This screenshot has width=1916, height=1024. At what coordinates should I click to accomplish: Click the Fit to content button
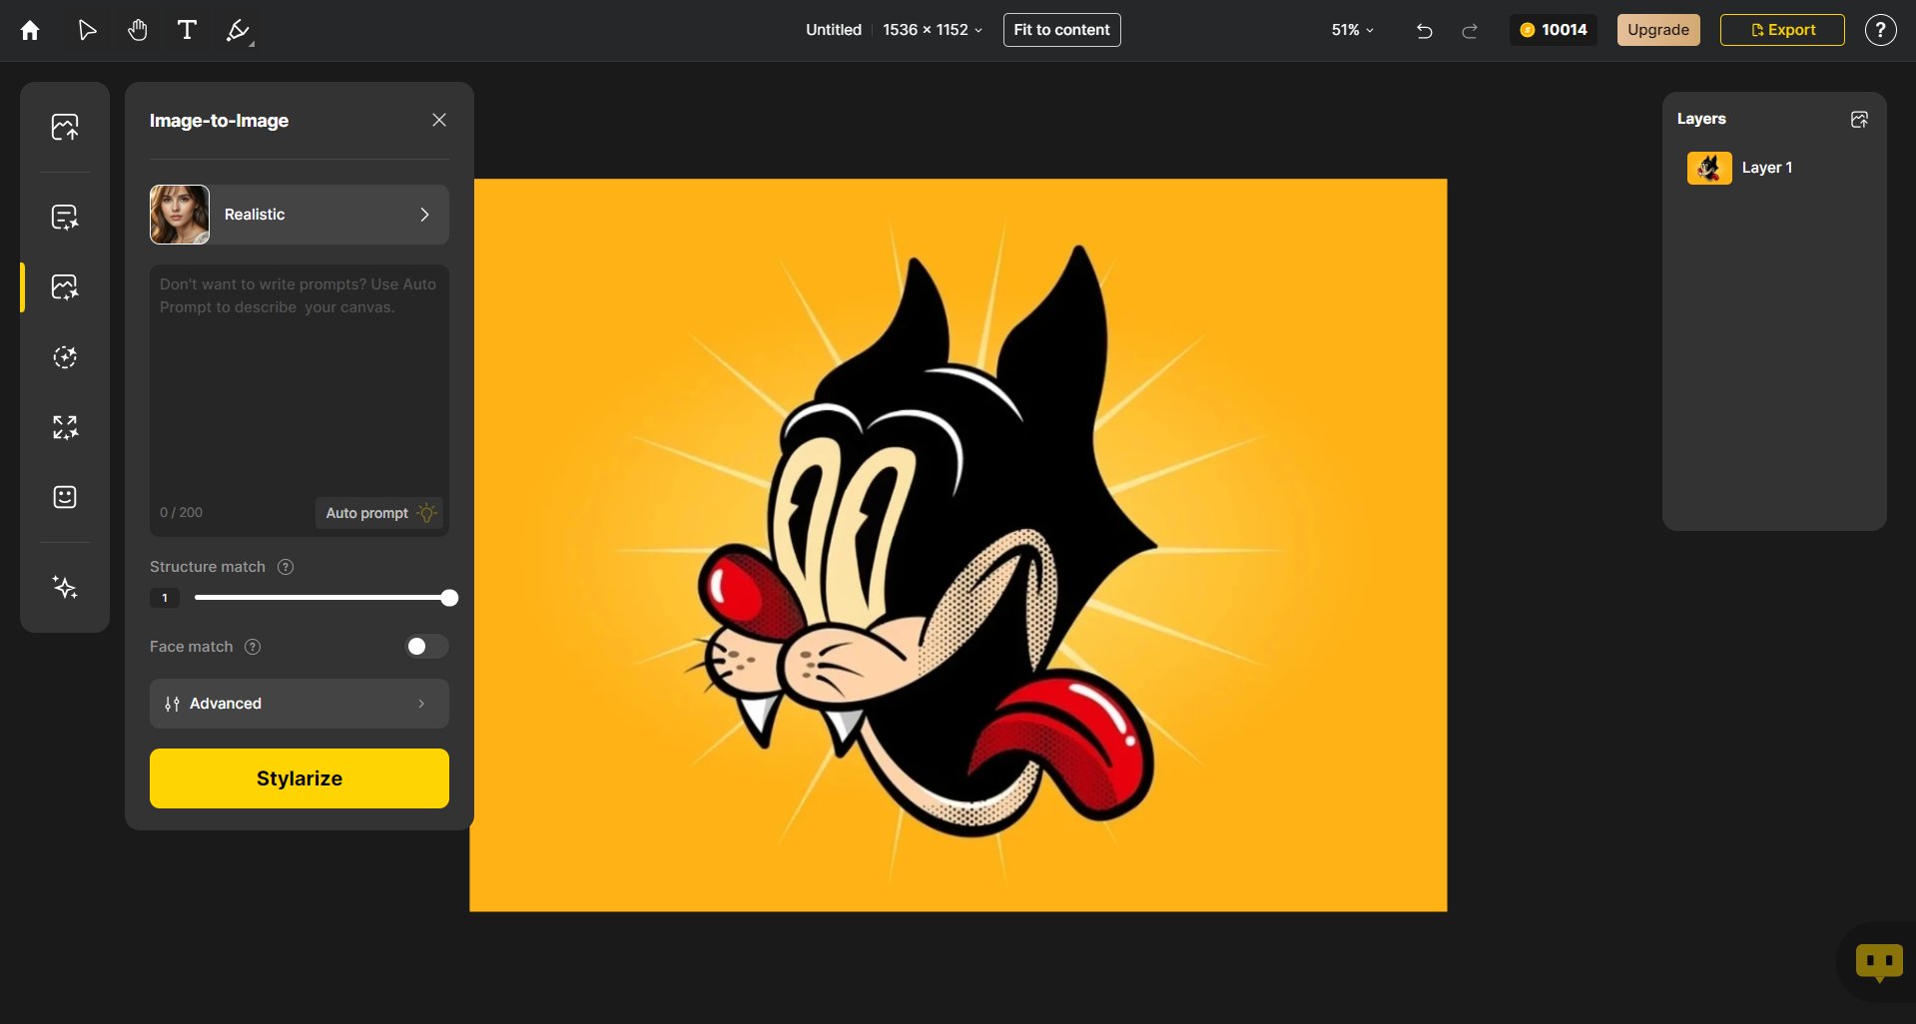click(1061, 30)
